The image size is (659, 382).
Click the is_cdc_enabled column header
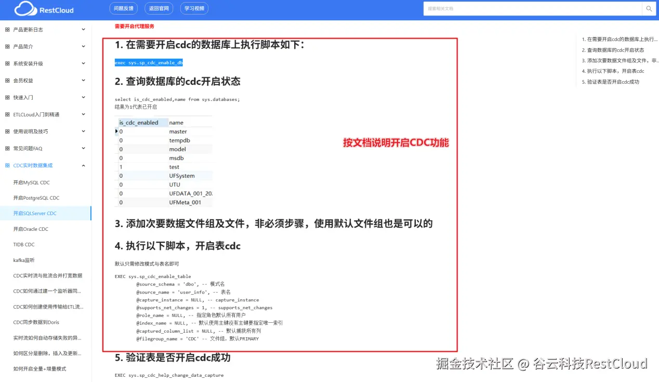[139, 123]
